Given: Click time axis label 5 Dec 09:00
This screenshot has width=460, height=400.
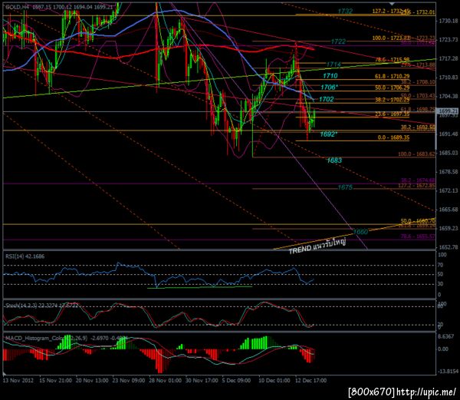Looking at the screenshot, I should (x=236, y=380).
